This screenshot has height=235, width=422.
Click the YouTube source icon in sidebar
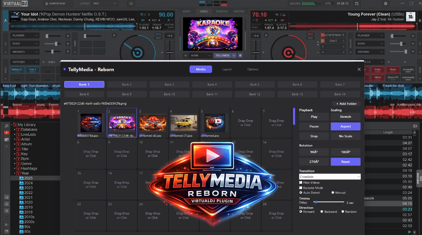(x=7, y=132)
